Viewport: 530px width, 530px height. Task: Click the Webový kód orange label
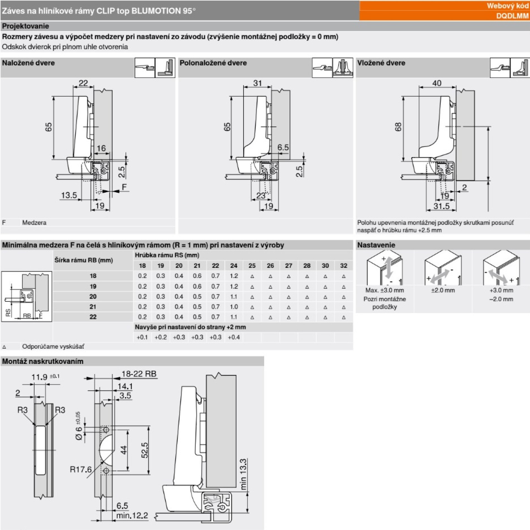[507, 6]
